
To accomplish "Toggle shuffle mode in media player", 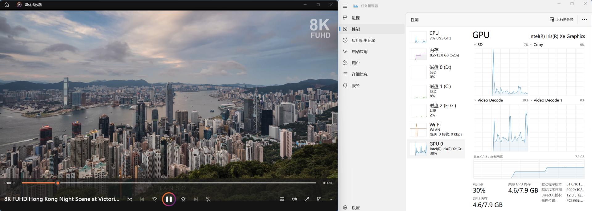I will (130, 199).
